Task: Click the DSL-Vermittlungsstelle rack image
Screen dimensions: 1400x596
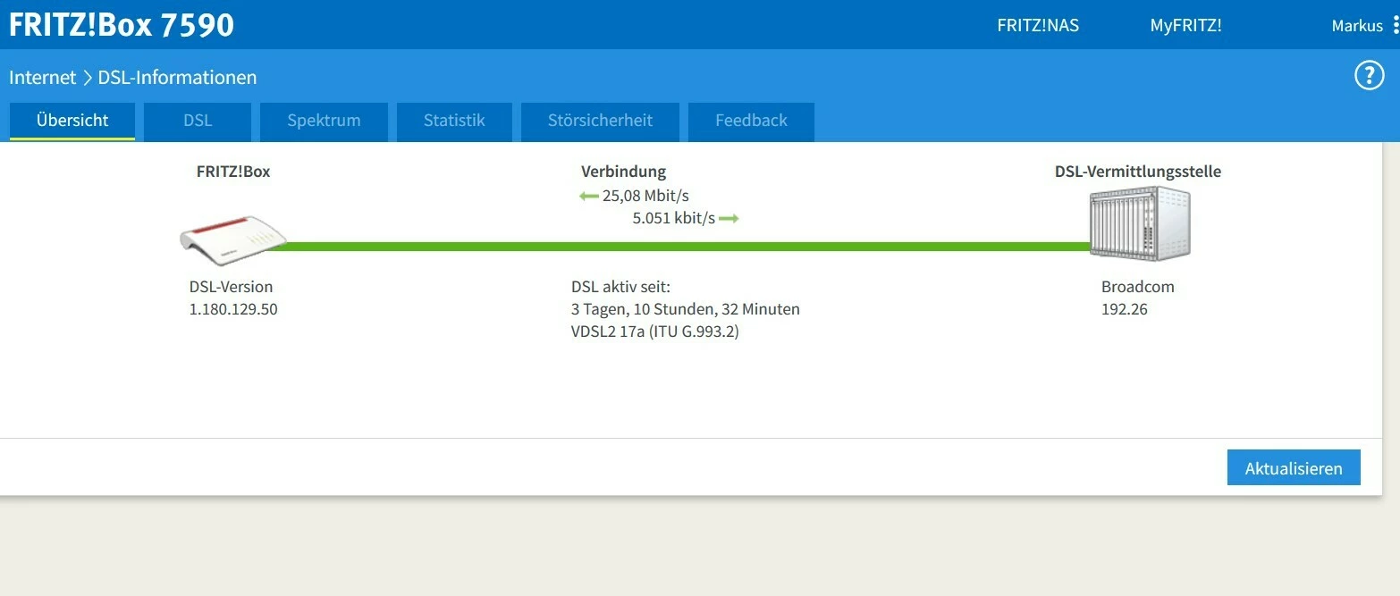Action: tap(1140, 223)
